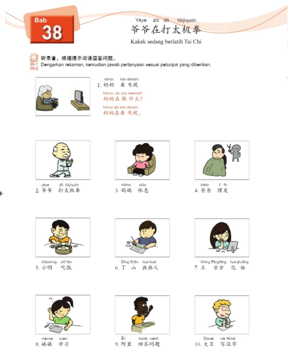Click the 38-2 audio track label
288x354 pixels.
(34, 68)
